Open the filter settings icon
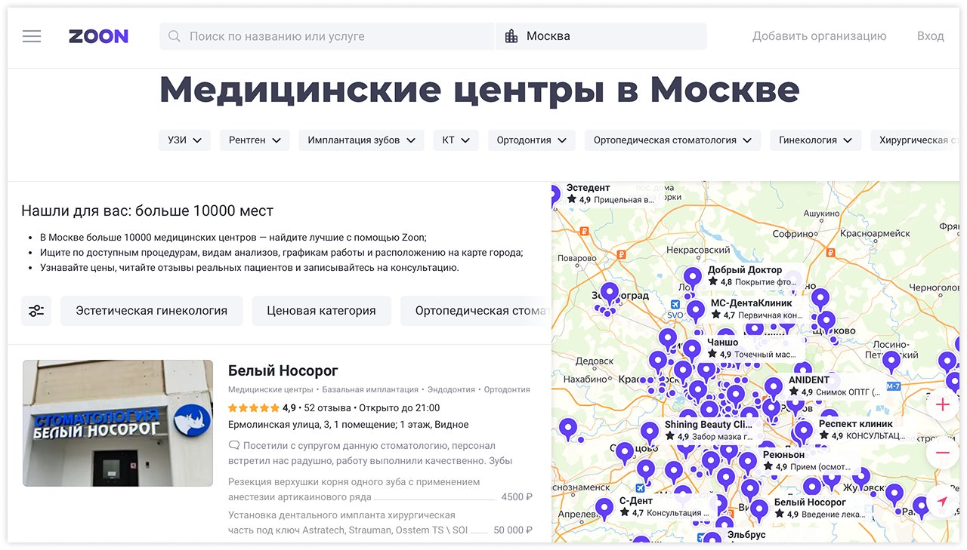The image size is (967, 550). tap(36, 311)
